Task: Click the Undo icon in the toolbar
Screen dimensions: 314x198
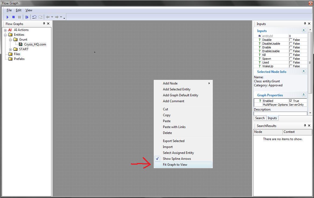Action: pyautogui.click(x=34, y=17)
